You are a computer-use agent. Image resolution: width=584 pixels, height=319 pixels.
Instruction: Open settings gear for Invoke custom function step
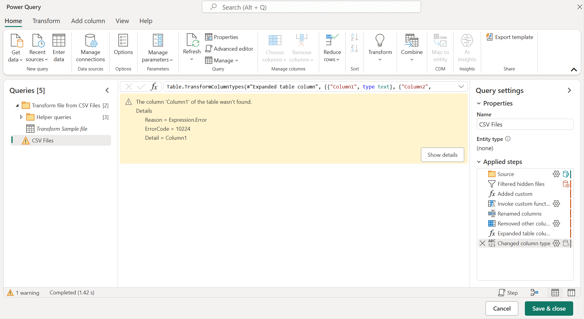tap(556, 204)
